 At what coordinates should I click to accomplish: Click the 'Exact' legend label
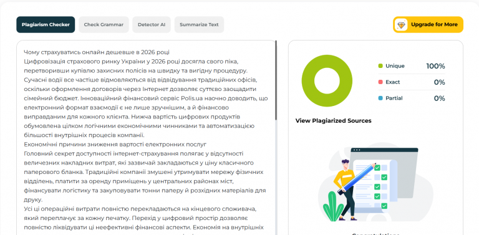point(392,82)
